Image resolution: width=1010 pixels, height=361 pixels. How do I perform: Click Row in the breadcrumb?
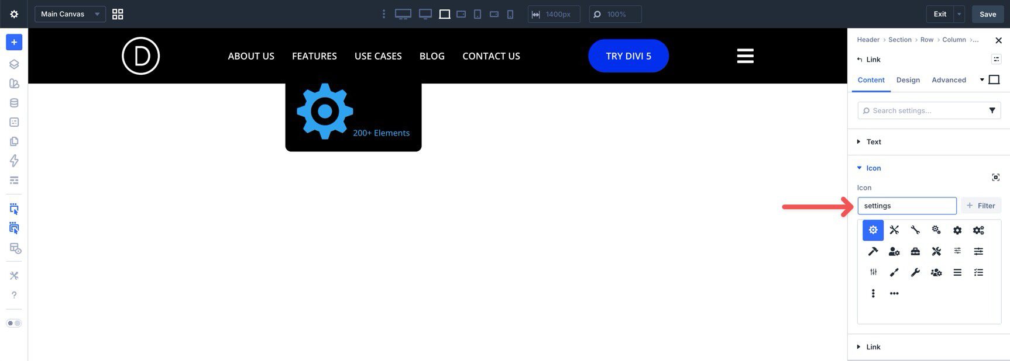926,40
